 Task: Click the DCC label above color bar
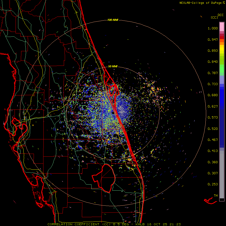point(220,15)
